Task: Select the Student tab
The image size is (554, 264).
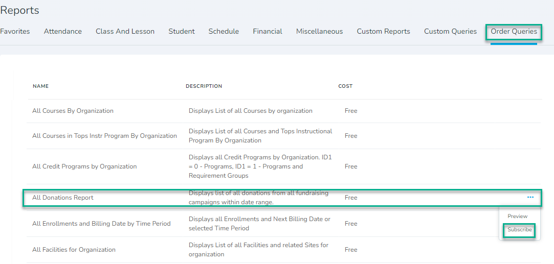Action: coord(182,31)
